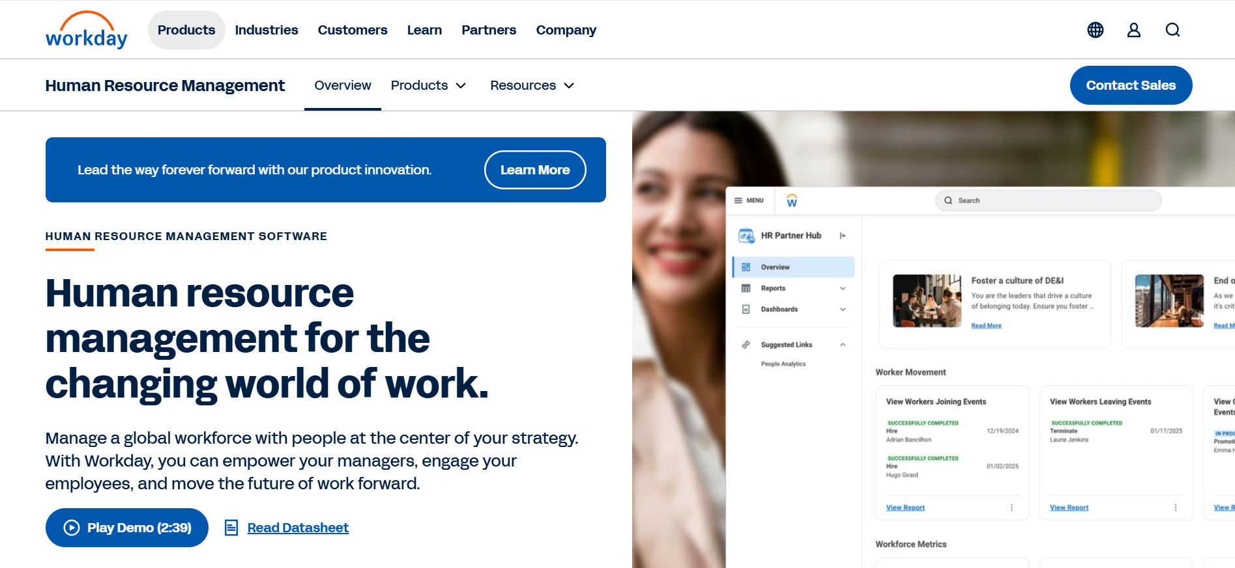
Task: Open Joining Events card options menu
Action: [1011, 507]
